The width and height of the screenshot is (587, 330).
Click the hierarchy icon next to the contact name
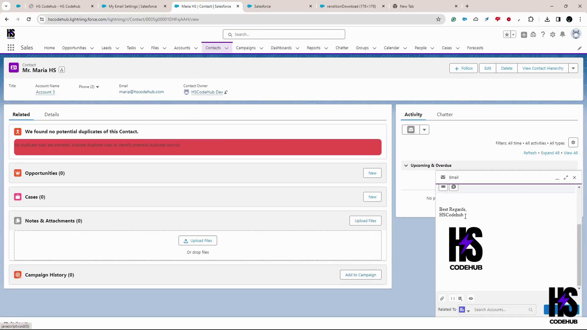[62, 70]
